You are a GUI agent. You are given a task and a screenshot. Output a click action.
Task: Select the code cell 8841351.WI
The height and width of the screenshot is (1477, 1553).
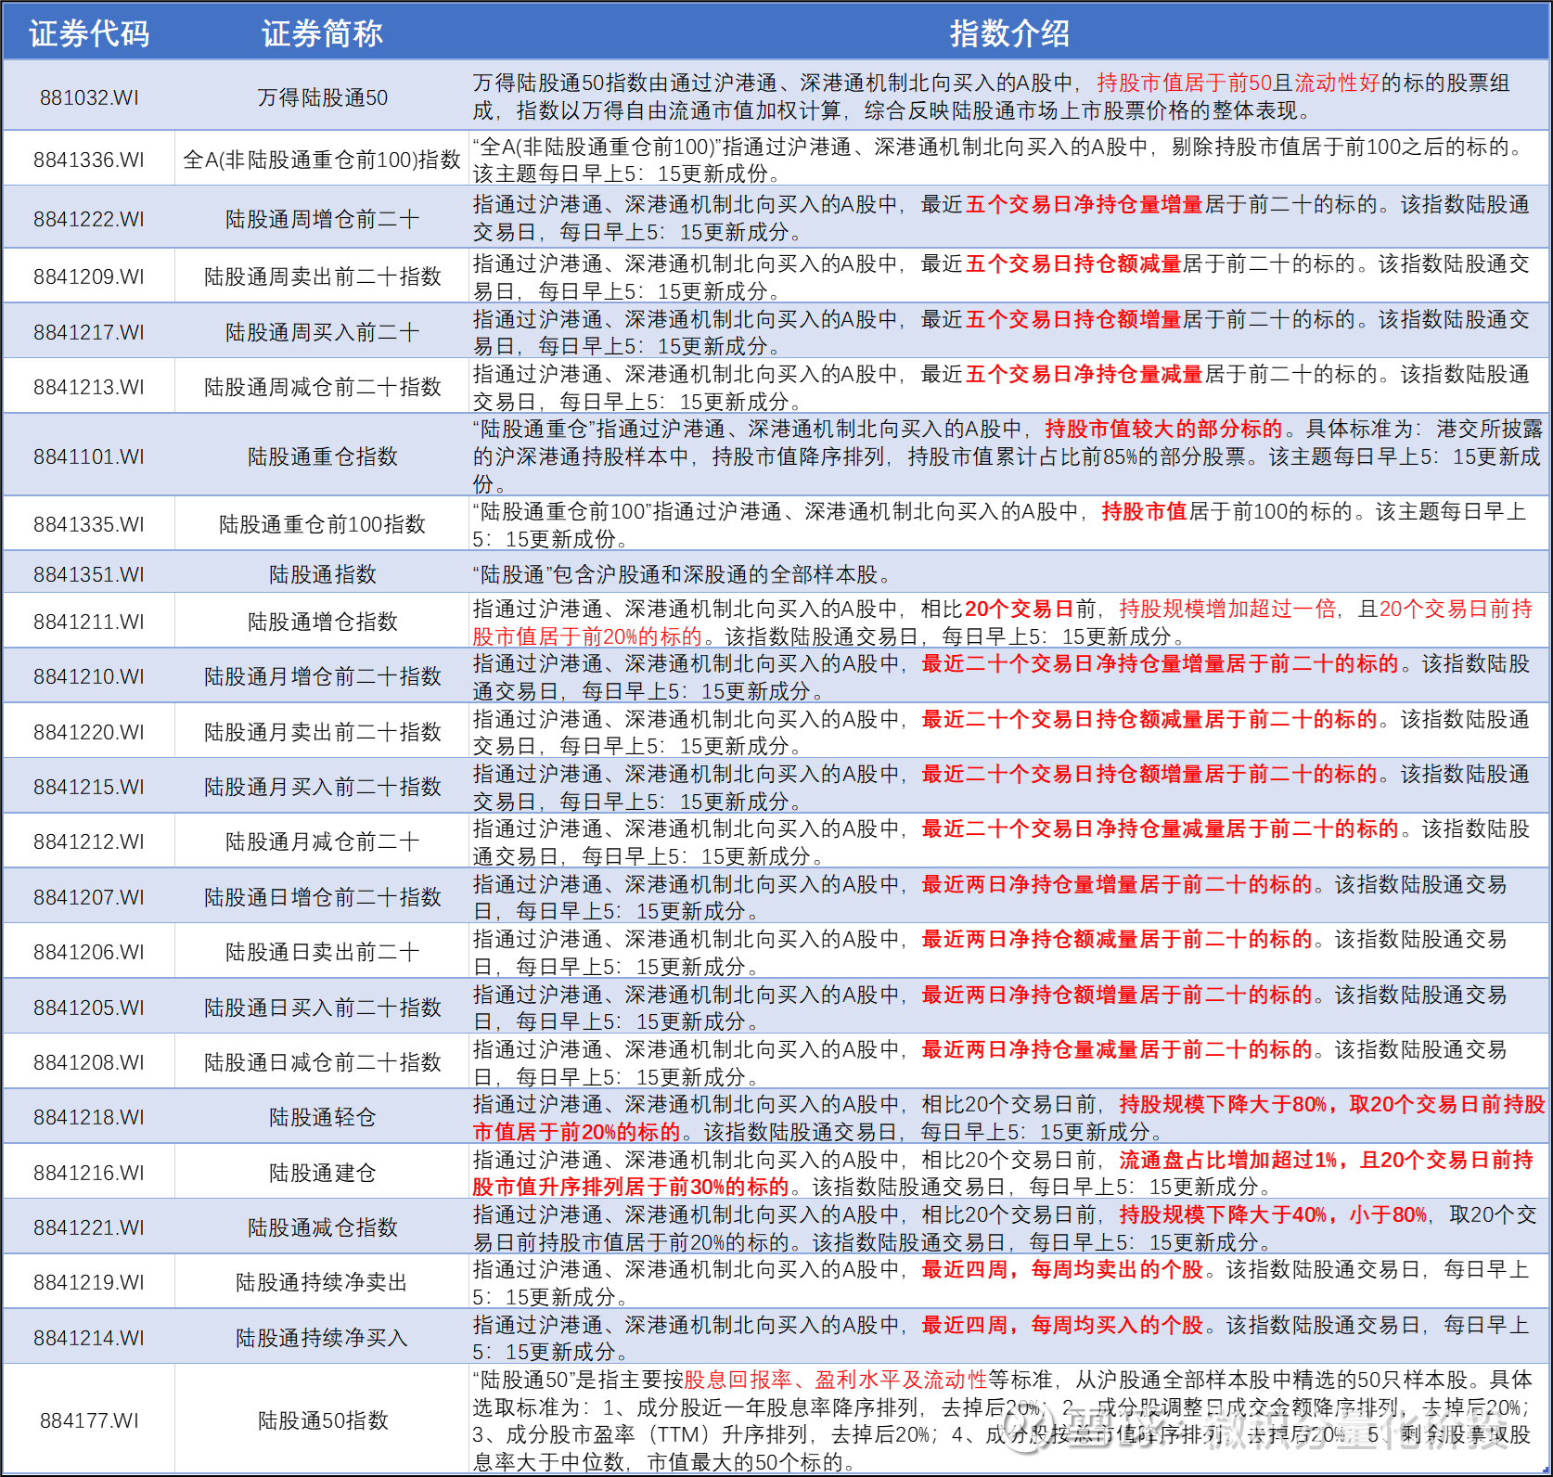tap(89, 574)
